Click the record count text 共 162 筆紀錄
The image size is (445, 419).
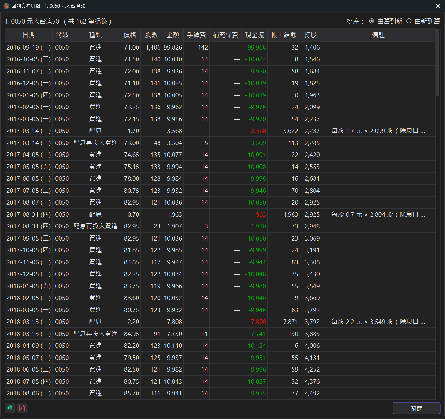pos(88,21)
